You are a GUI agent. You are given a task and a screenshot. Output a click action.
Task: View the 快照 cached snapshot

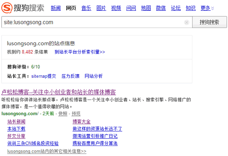point(63,114)
